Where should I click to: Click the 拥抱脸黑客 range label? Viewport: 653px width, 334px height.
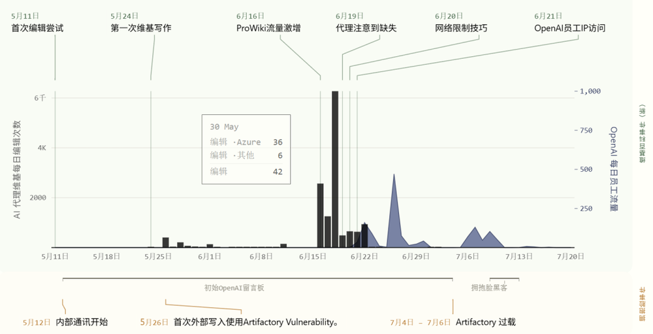489,288
